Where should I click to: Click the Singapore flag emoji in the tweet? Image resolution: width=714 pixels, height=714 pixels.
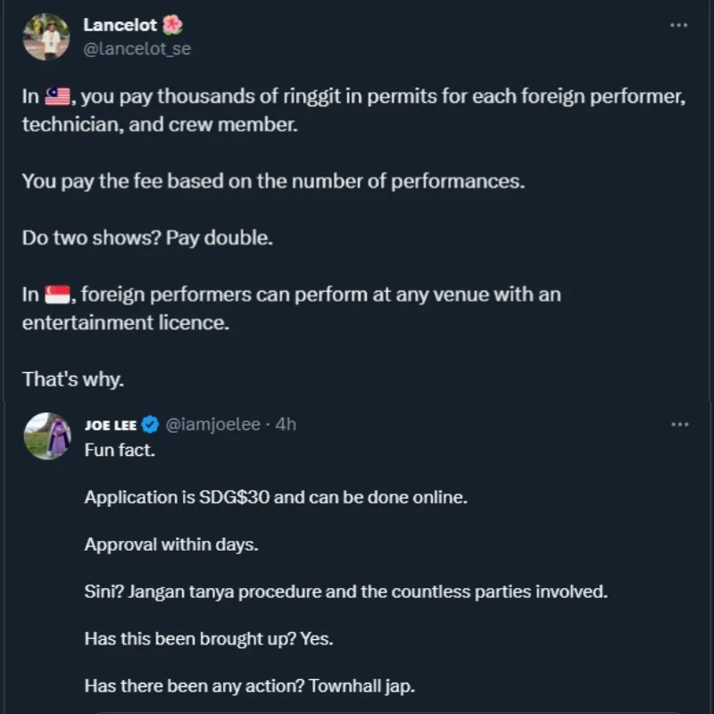coord(57,294)
